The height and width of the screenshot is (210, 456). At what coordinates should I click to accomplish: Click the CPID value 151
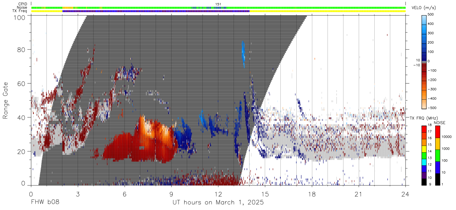click(x=218, y=4)
